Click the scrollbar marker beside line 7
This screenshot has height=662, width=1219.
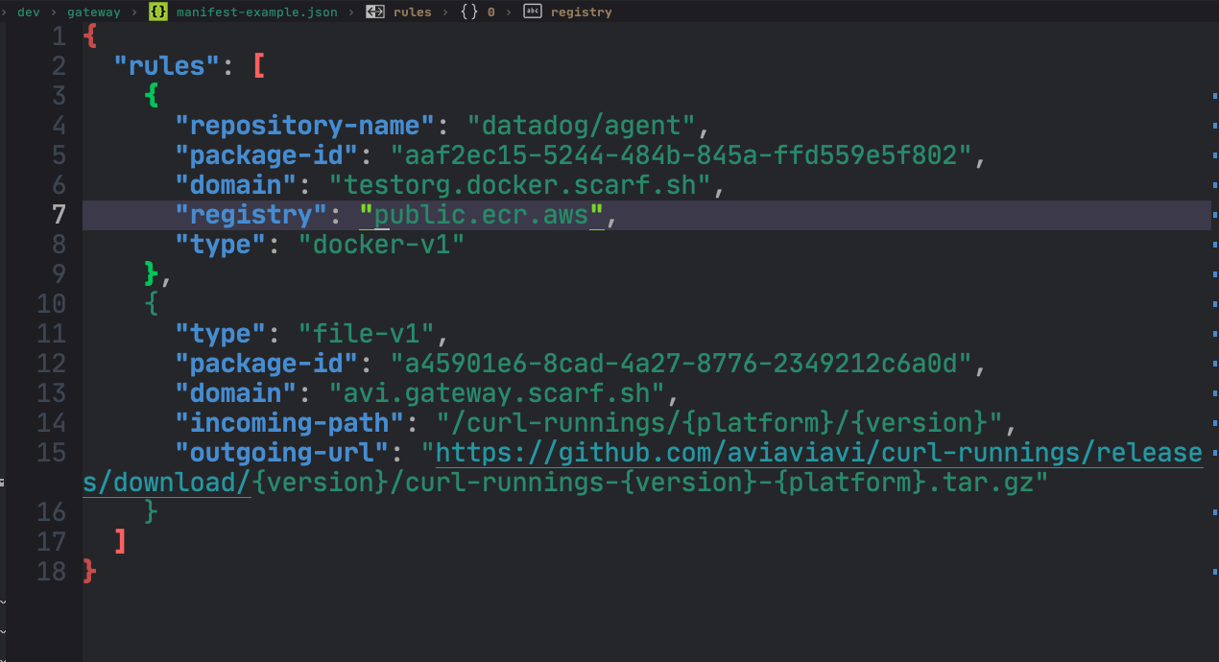coord(1213,215)
